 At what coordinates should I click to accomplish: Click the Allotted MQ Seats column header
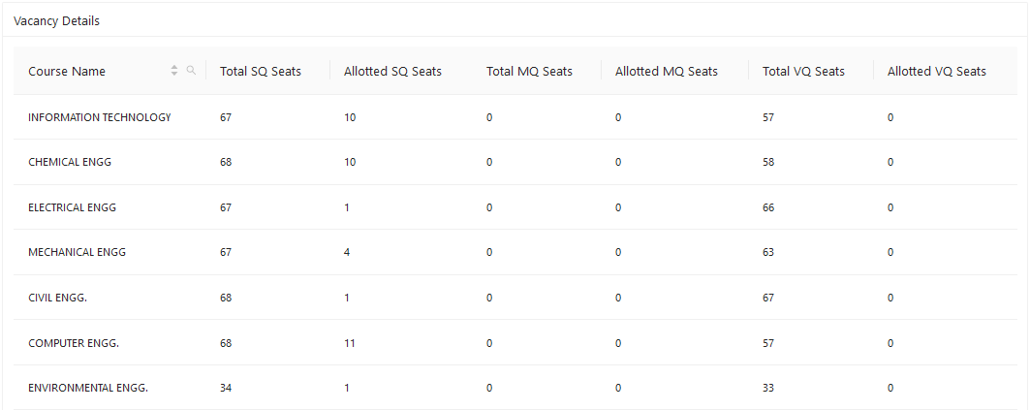667,71
